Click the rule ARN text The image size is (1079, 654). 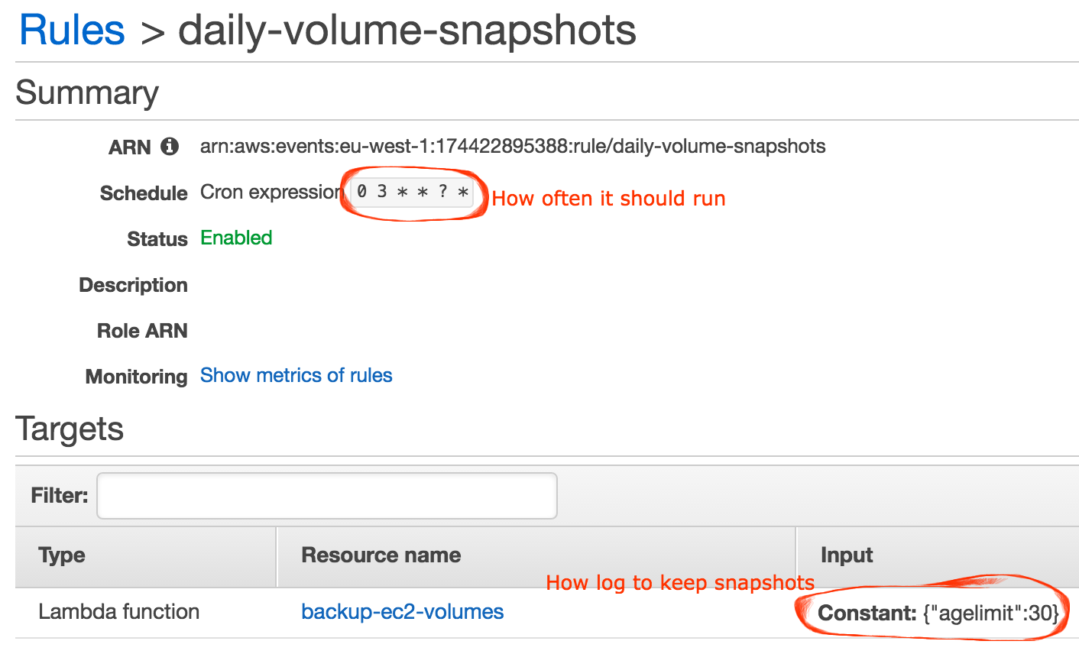point(513,146)
